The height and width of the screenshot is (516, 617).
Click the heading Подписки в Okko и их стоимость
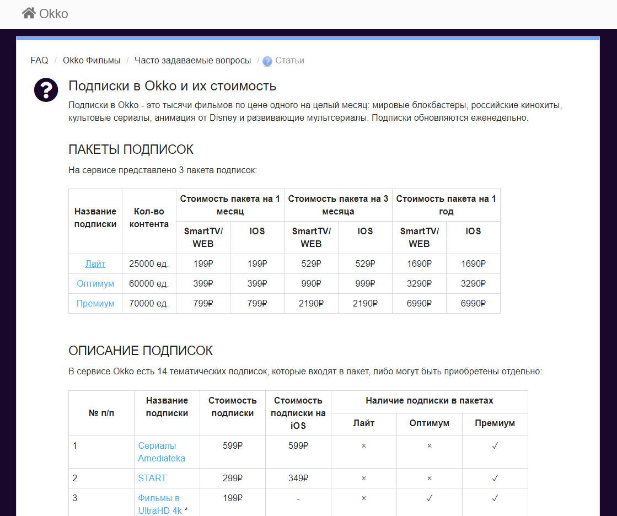point(173,86)
